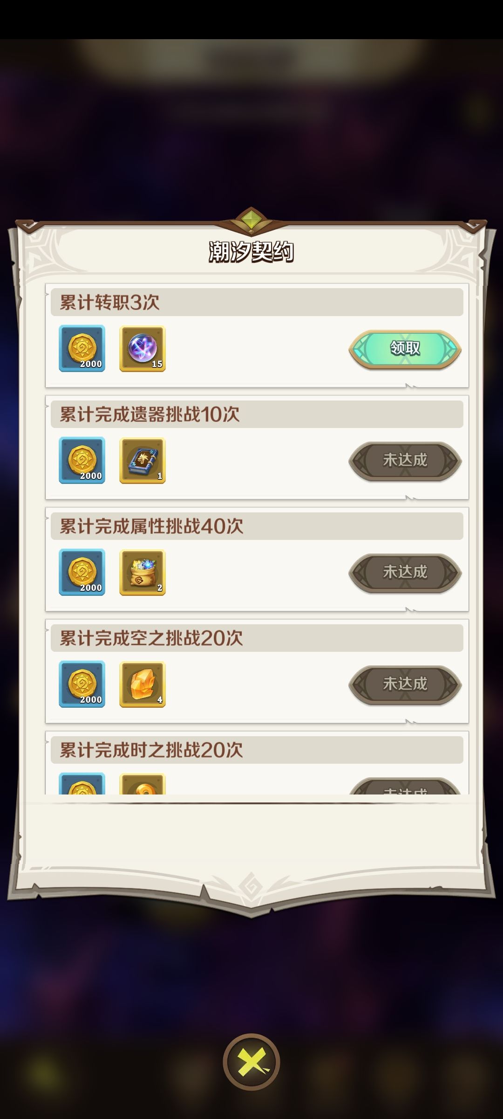Close the 潮汐契约 panel with X button

[x=251, y=1062]
